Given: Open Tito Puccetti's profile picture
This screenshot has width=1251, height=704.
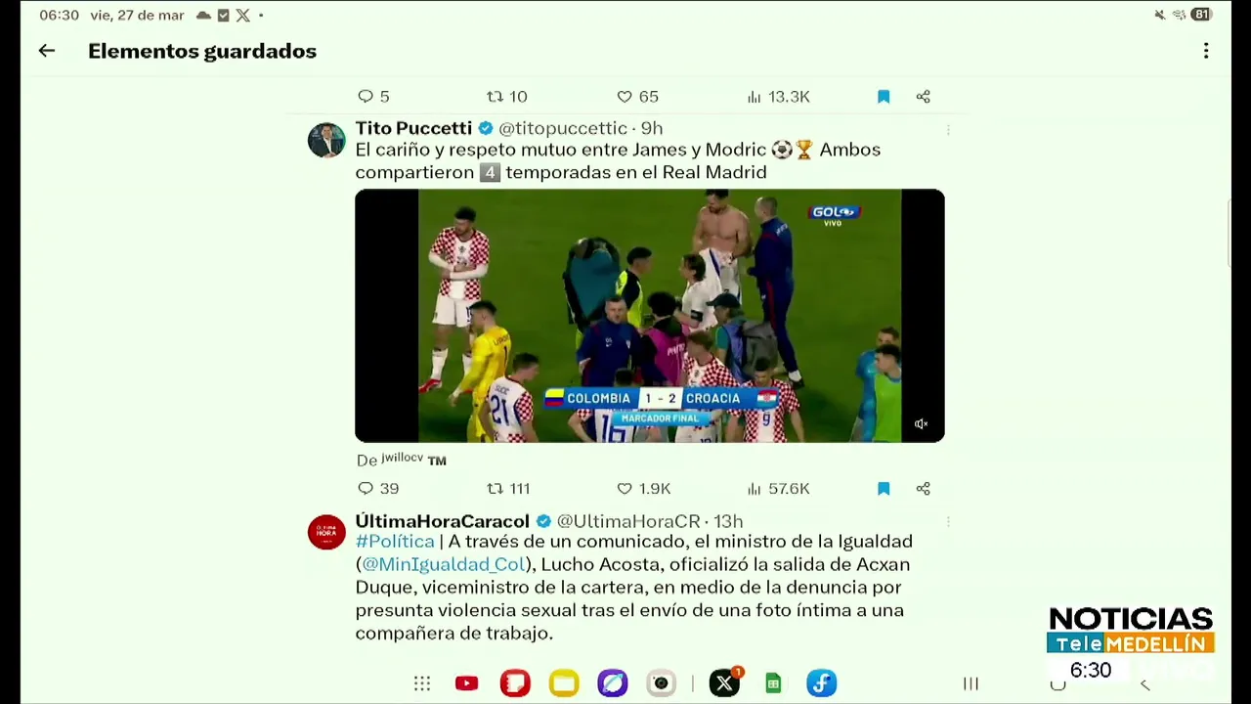Looking at the screenshot, I should click(326, 140).
